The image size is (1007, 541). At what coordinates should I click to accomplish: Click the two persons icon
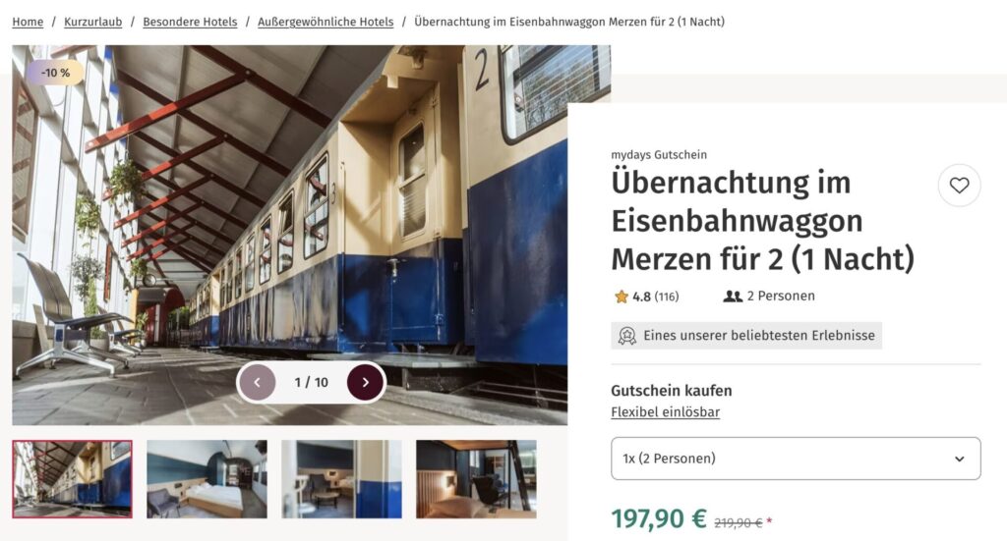(733, 297)
